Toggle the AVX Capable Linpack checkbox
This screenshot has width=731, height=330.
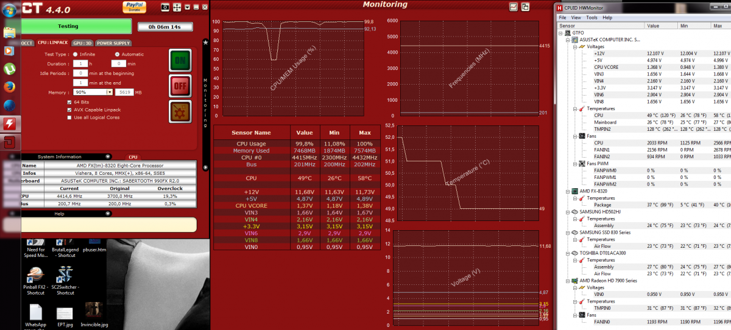pyautogui.click(x=70, y=110)
